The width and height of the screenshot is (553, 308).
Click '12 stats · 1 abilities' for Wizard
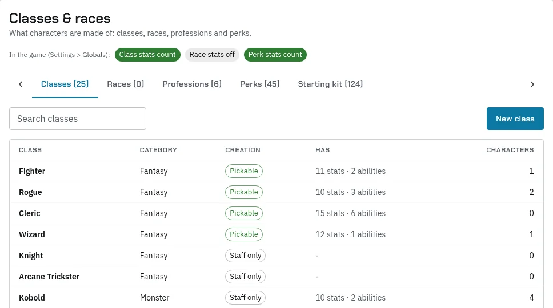pyautogui.click(x=350, y=234)
